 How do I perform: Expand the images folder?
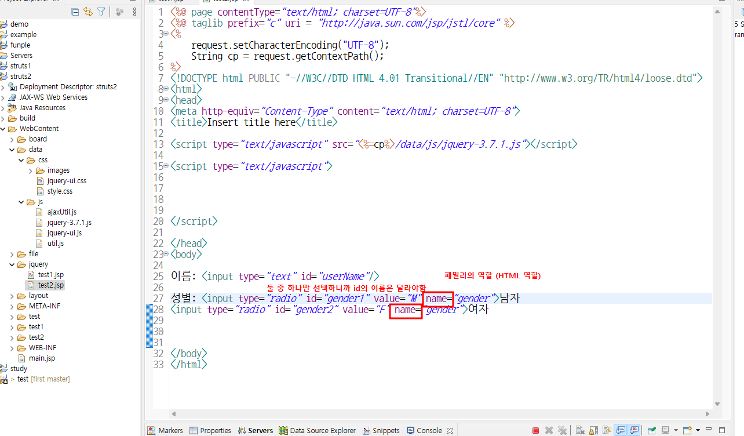(31, 170)
